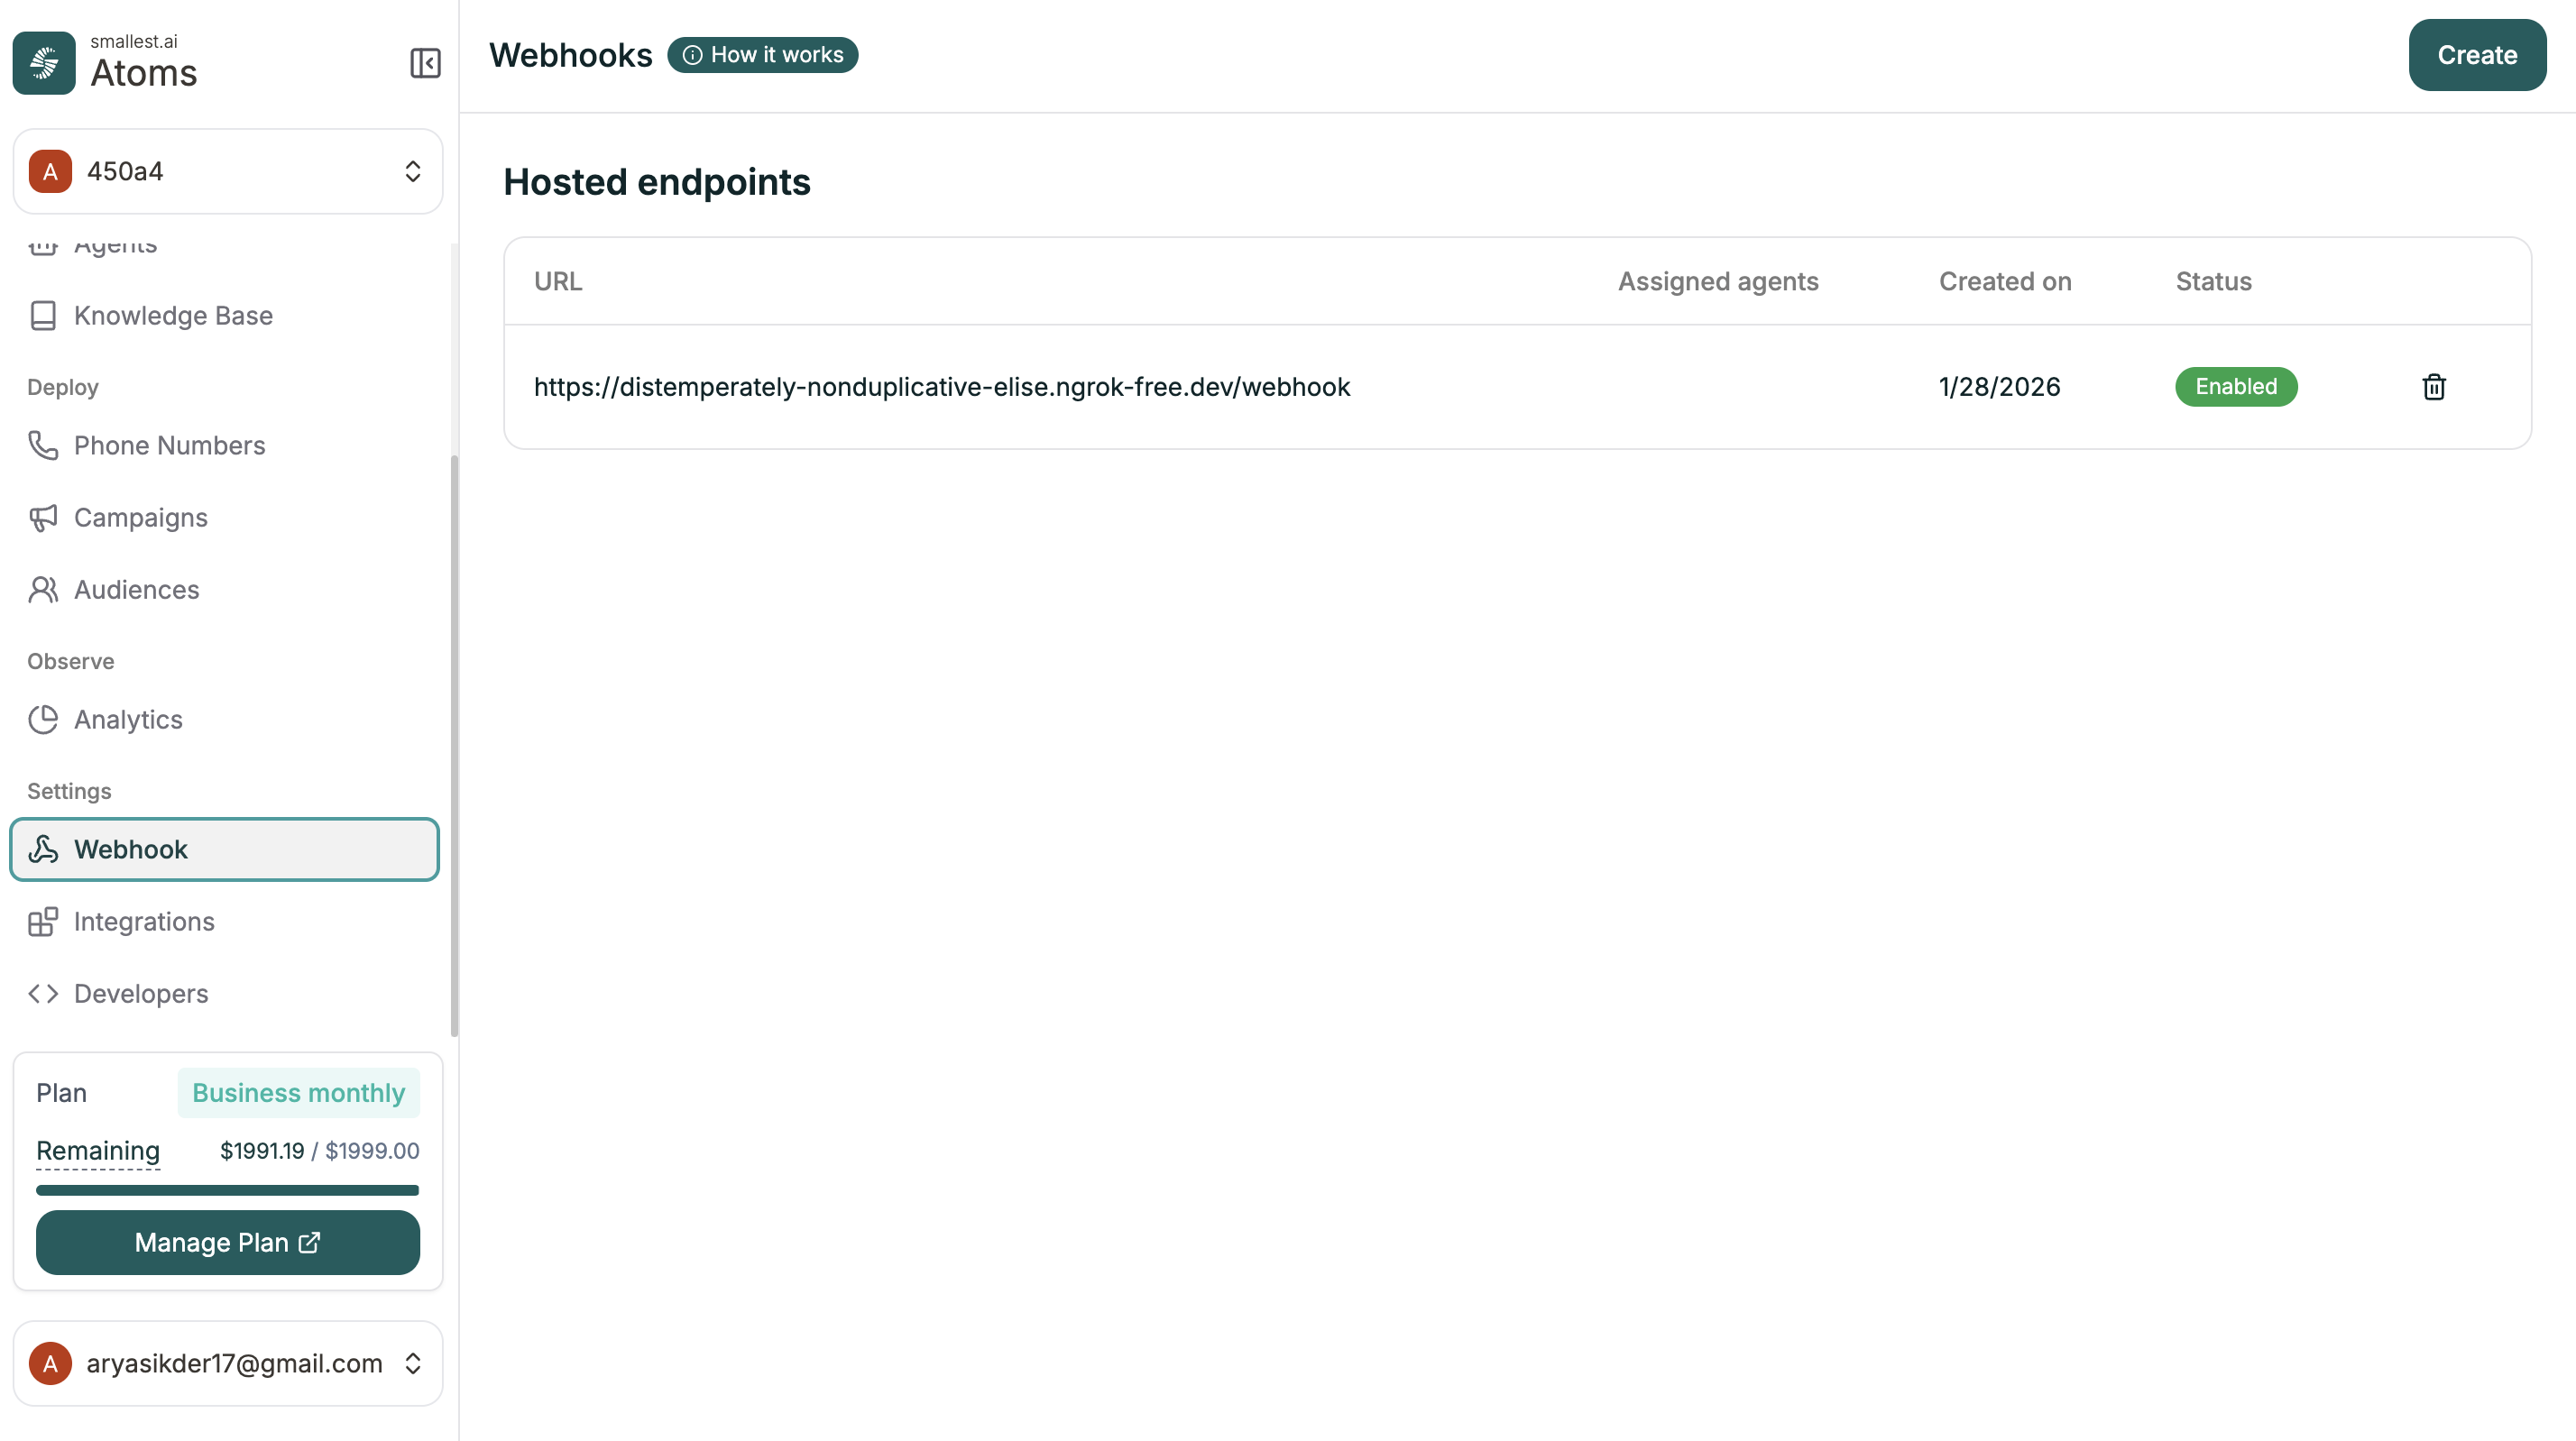The image size is (2576, 1441).
Task: Click the Webhook icon in Settings
Action: coord(44,849)
